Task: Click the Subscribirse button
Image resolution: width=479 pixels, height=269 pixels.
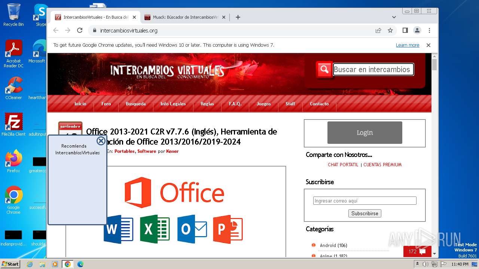Action: [x=364, y=213]
